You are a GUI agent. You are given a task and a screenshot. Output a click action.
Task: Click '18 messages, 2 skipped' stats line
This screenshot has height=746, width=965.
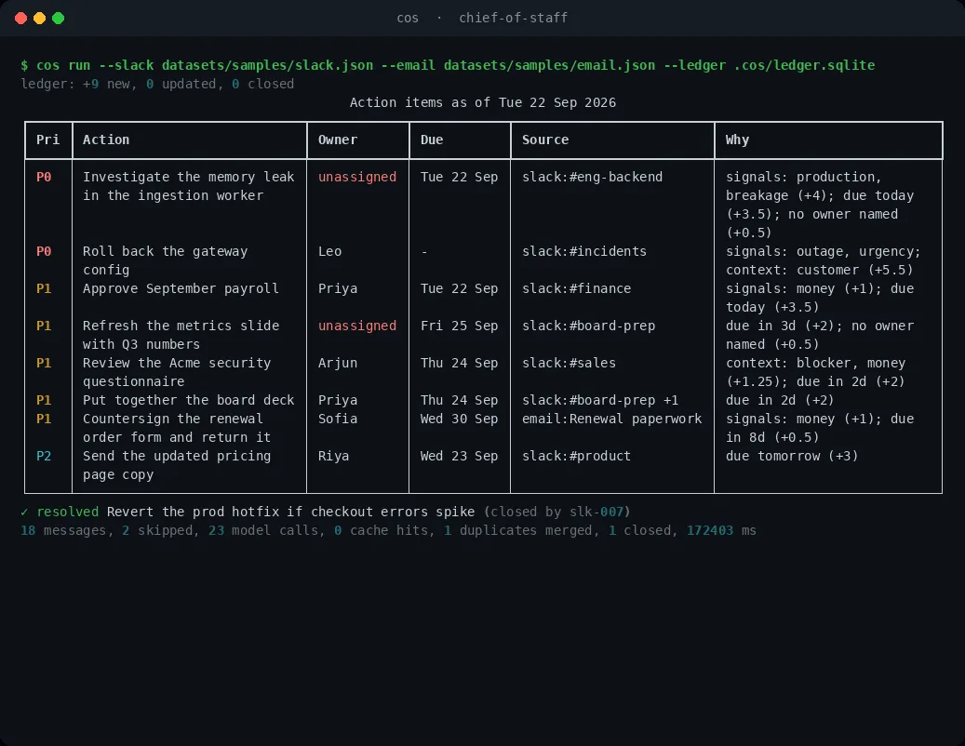388,531
